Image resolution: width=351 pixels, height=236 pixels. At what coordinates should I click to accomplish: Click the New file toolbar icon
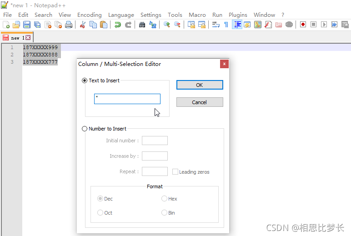point(6,25)
